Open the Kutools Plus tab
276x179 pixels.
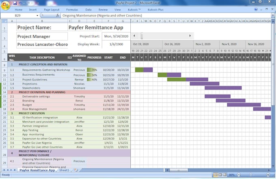pyautogui.click(x=155, y=10)
